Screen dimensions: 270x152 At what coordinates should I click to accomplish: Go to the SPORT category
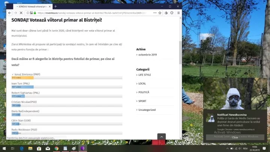142,101
